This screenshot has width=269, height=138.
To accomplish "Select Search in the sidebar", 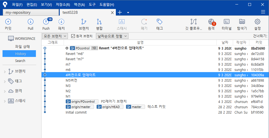I will coord(20,61).
